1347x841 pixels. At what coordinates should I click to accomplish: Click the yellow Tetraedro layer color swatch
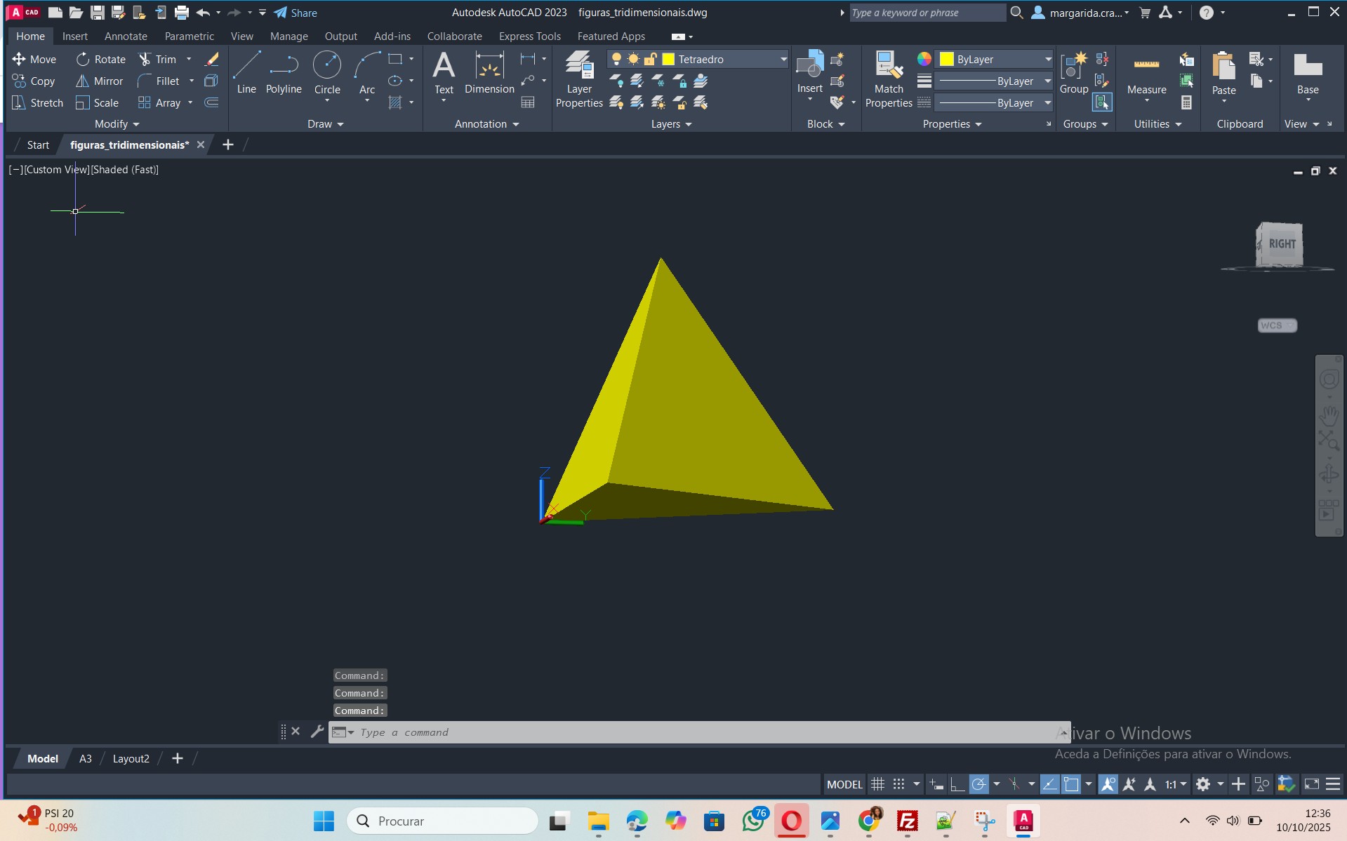pos(669,59)
